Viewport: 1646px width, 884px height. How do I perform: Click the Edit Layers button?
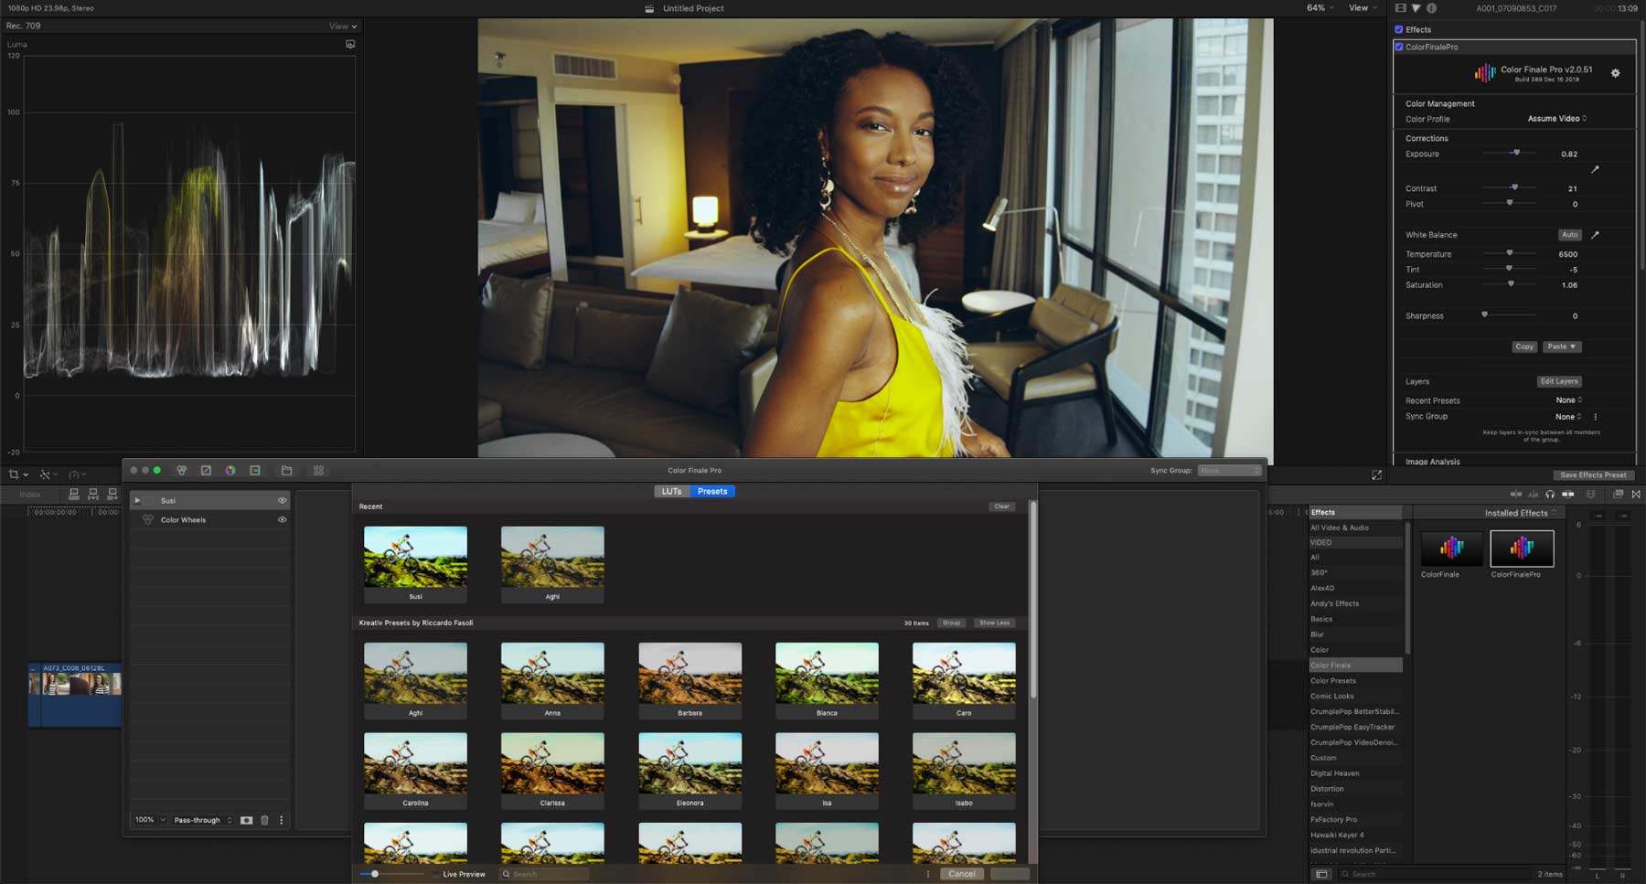tap(1558, 381)
